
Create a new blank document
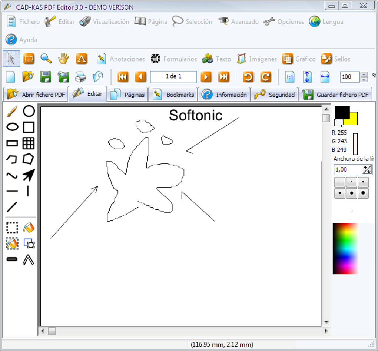(x=10, y=77)
